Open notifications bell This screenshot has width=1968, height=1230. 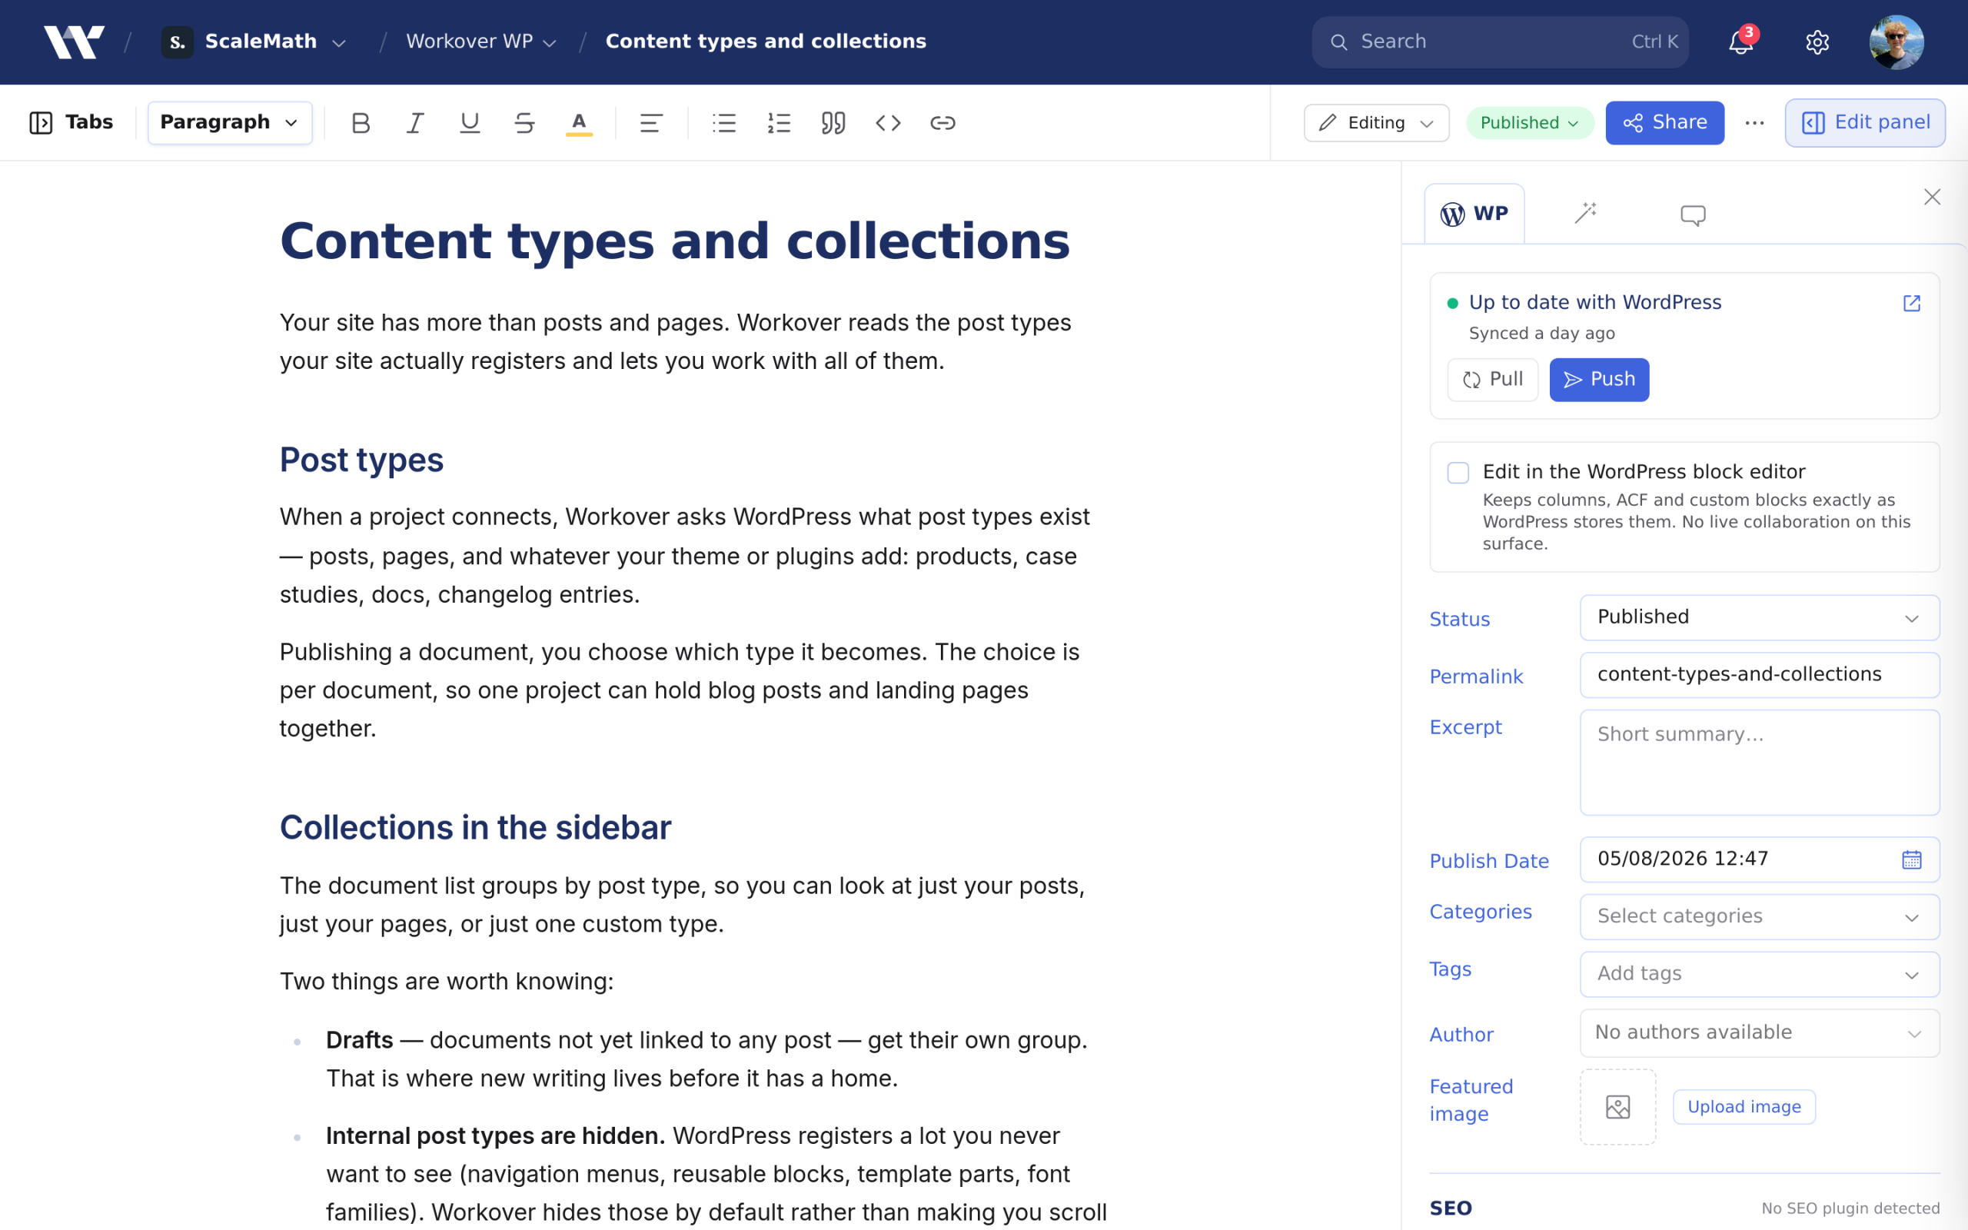tap(1741, 42)
